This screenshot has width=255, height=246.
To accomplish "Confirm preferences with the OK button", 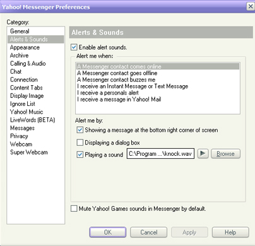I will [x=108, y=232].
